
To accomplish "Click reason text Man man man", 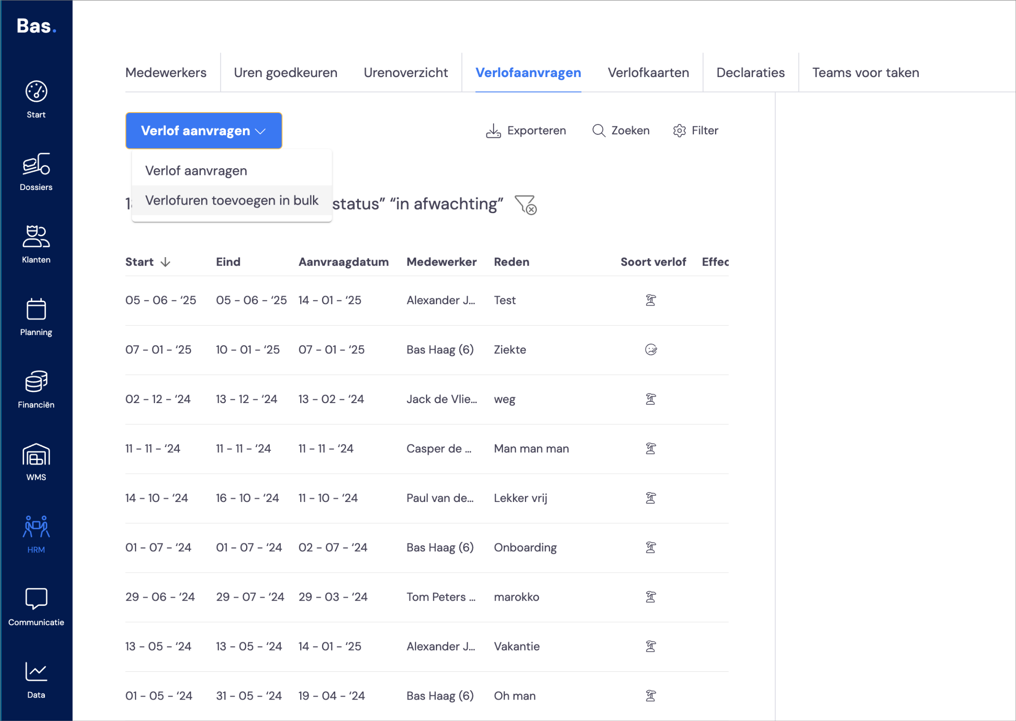I will [531, 448].
